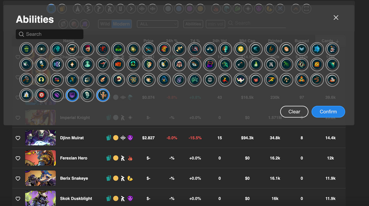The width and height of the screenshot is (369, 206).
Task: Click the Clear button
Action: [294, 112]
